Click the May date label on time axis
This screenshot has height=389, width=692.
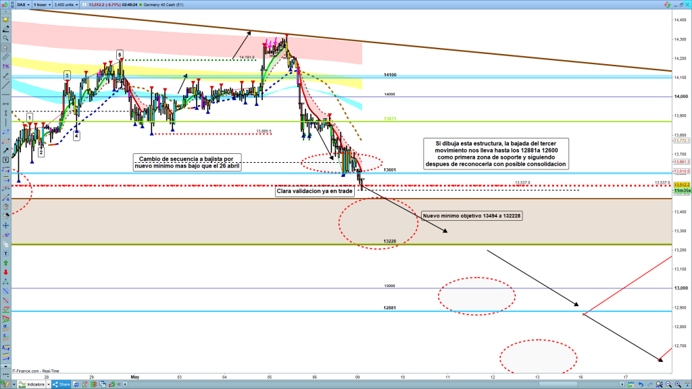click(x=134, y=376)
